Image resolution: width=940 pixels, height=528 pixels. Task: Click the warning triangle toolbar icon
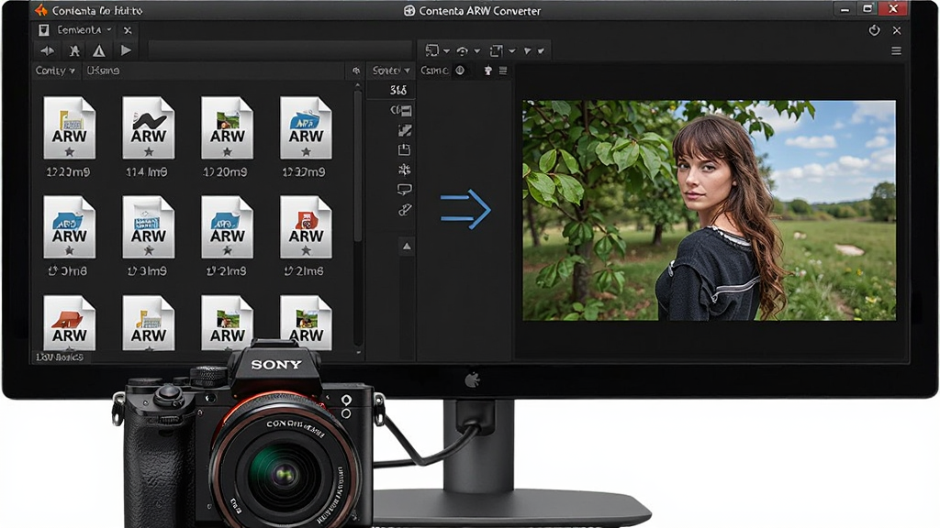click(x=99, y=51)
